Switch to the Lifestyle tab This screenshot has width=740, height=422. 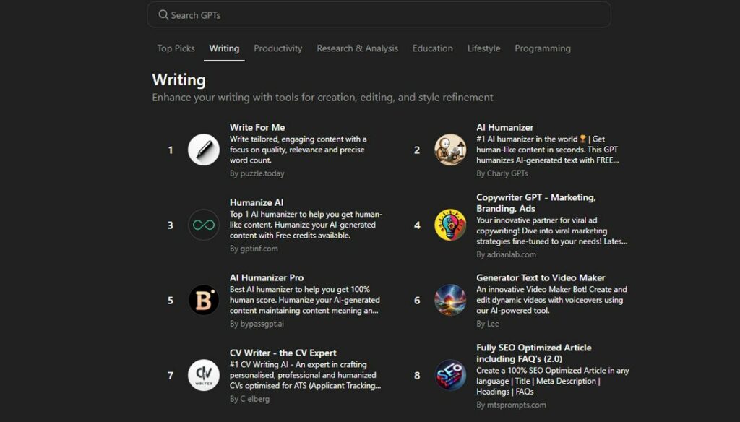pyautogui.click(x=483, y=48)
